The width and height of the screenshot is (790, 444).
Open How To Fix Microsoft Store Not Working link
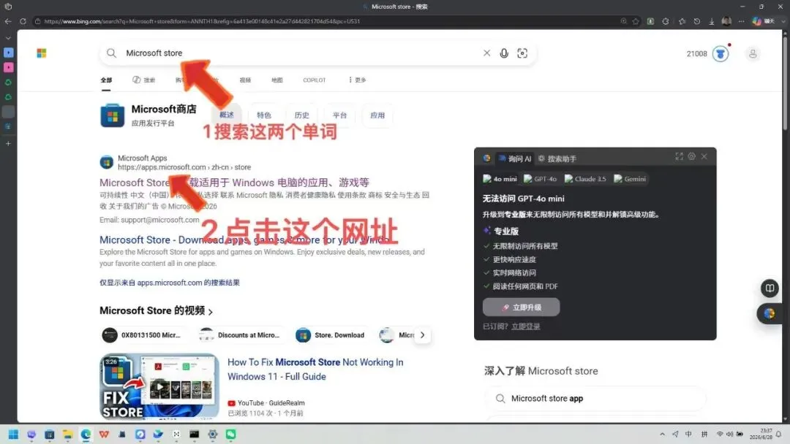[315, 369]
